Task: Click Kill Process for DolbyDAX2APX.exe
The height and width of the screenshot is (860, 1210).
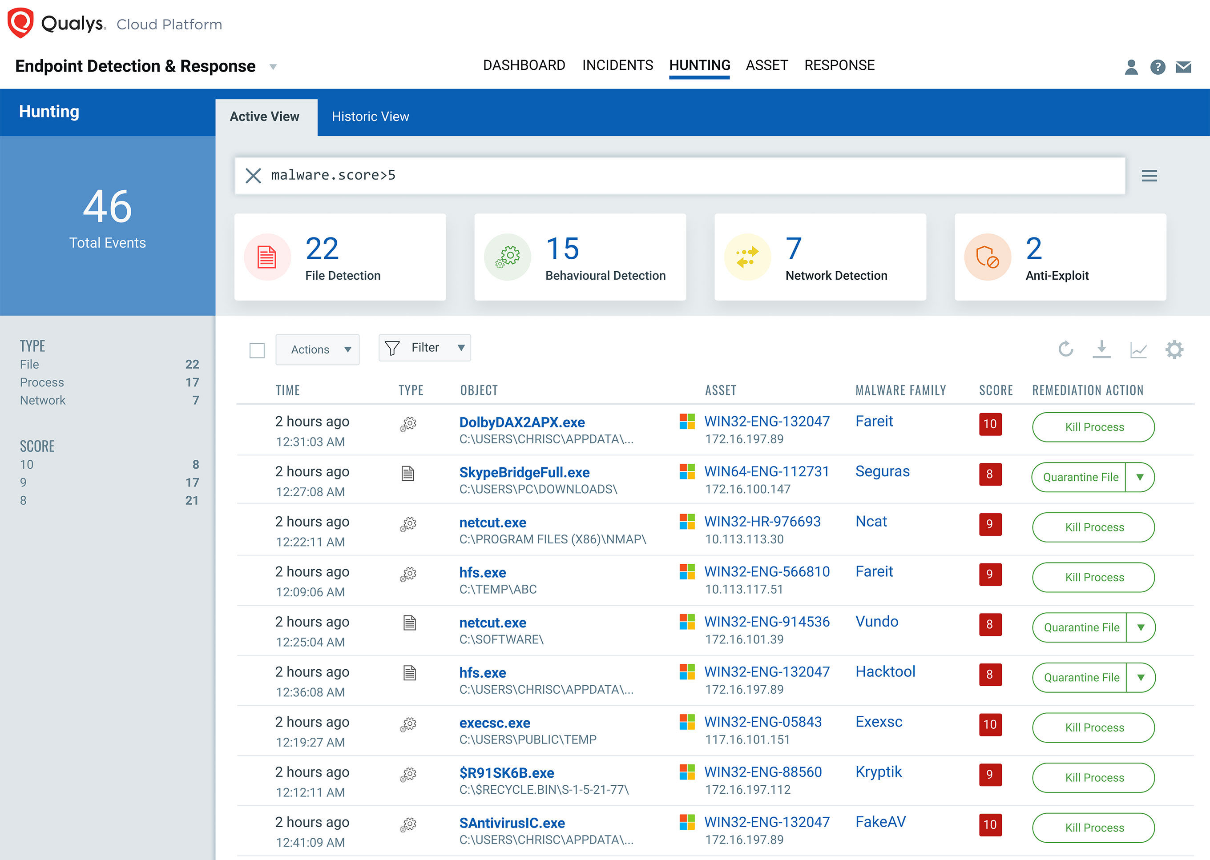Action: 1093,427
